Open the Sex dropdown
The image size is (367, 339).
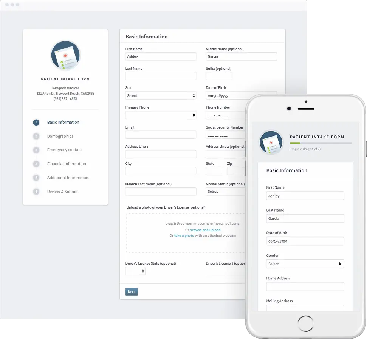160,95
